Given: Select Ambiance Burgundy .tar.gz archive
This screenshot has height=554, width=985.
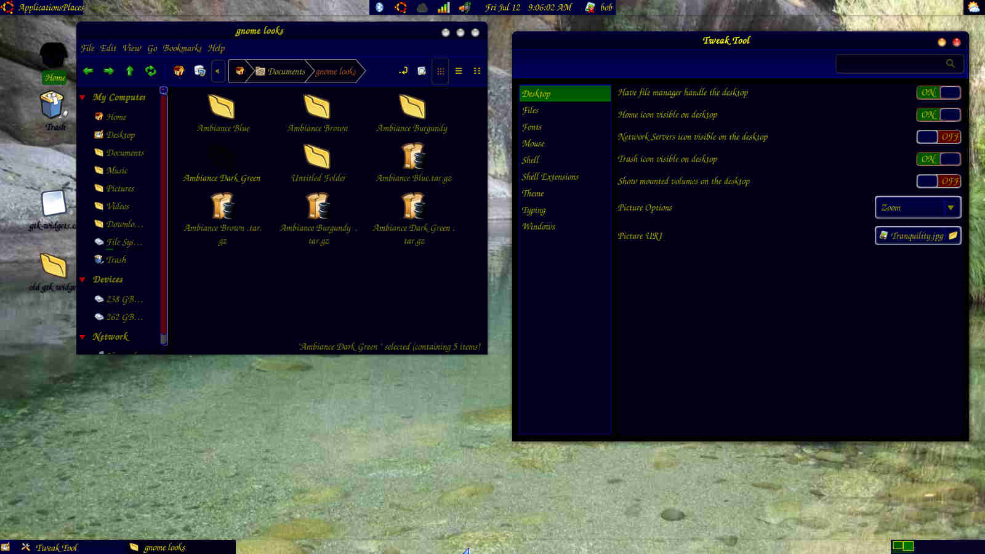Looking at the screenshot, I should (x=318, y=217).
